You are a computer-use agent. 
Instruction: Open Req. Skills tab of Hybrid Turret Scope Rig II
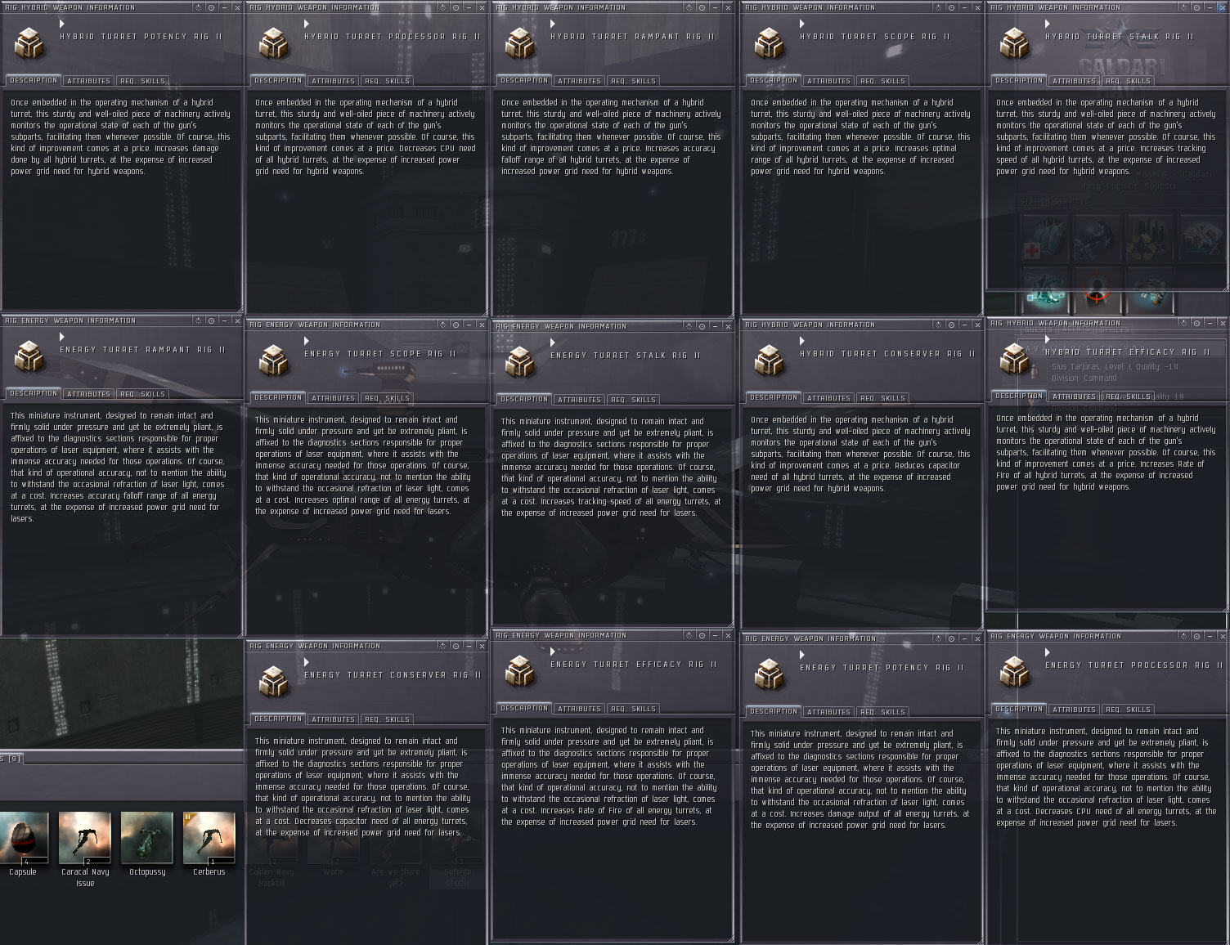tap(882, 81)
